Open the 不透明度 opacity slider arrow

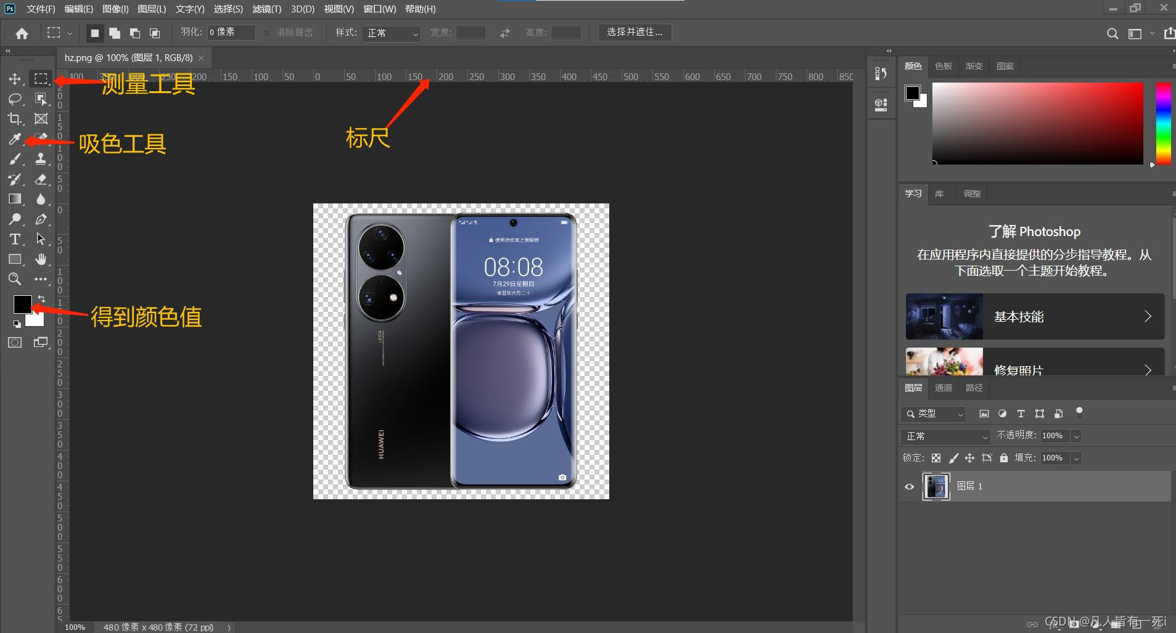tap(1076, 436)
